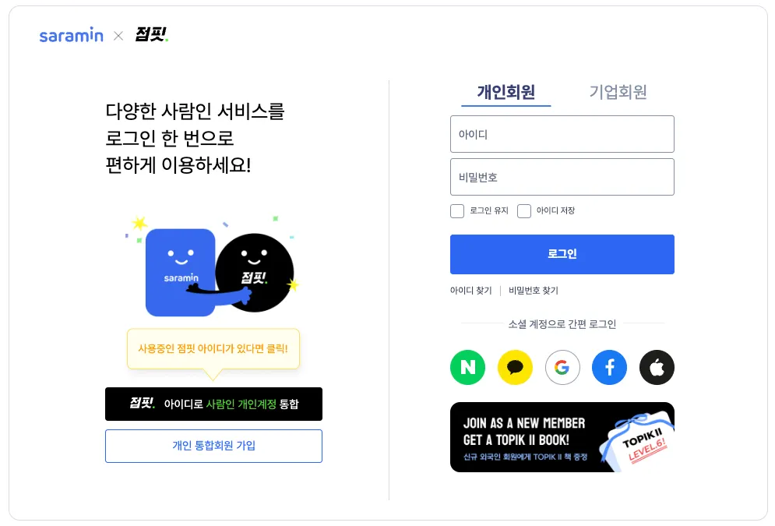Focus the 비밀번호 input field
This screenshot has width=775, height=526.
(x=562, y=177)
